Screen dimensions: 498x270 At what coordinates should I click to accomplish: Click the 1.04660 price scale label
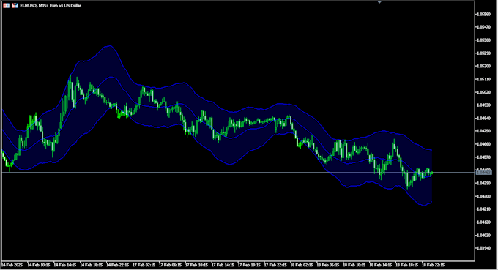[484, 143]
